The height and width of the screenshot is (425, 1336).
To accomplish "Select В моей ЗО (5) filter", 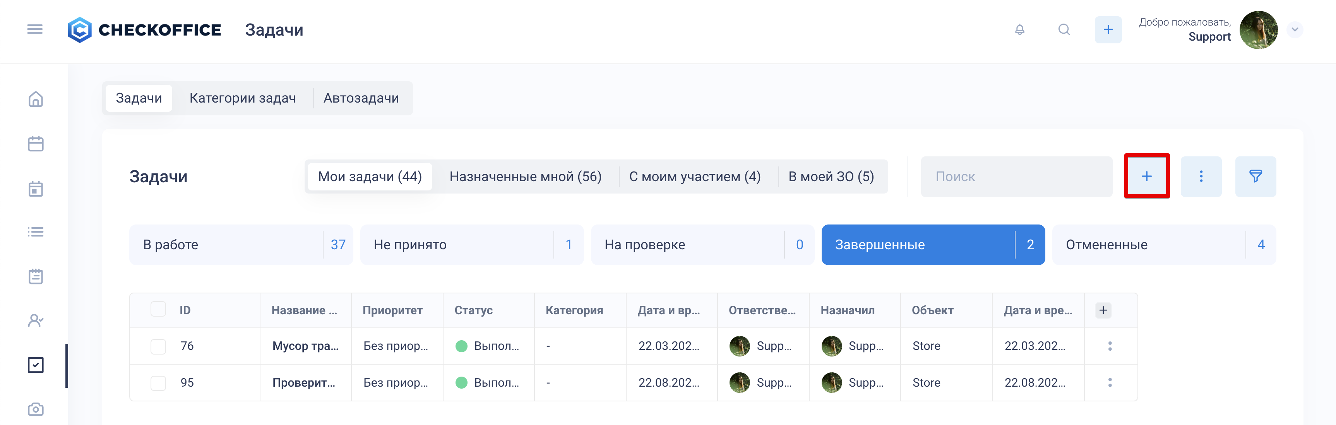I will click(831, 177).
